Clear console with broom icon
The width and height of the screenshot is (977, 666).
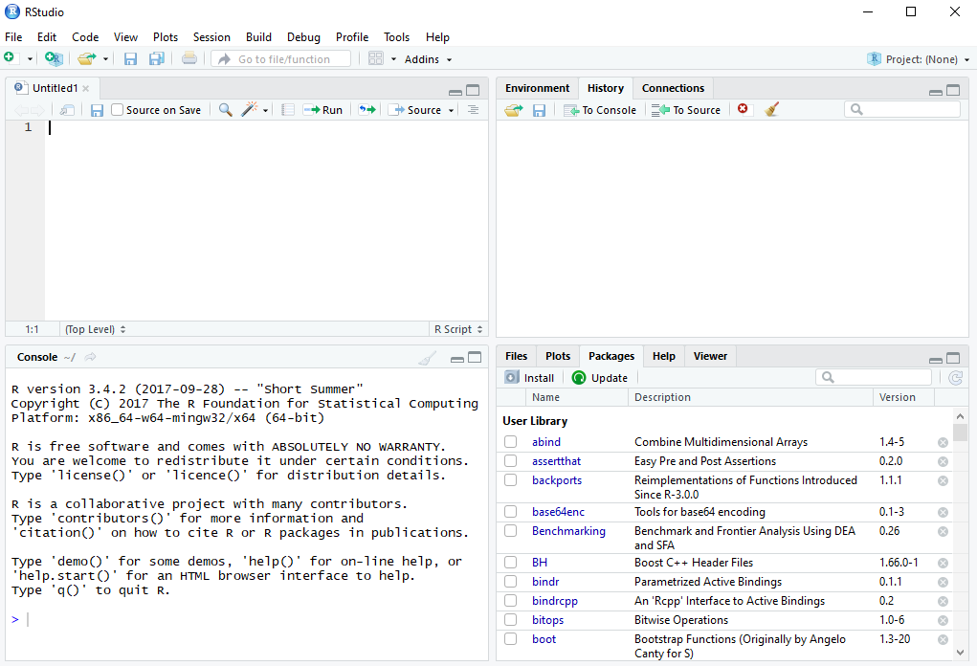coord(428,358)
